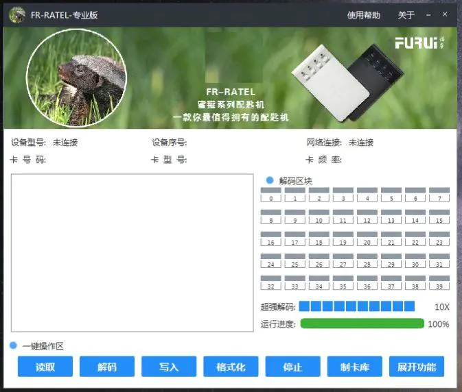Select decode block 1
The image size is (462, 392).
[295, 195]
